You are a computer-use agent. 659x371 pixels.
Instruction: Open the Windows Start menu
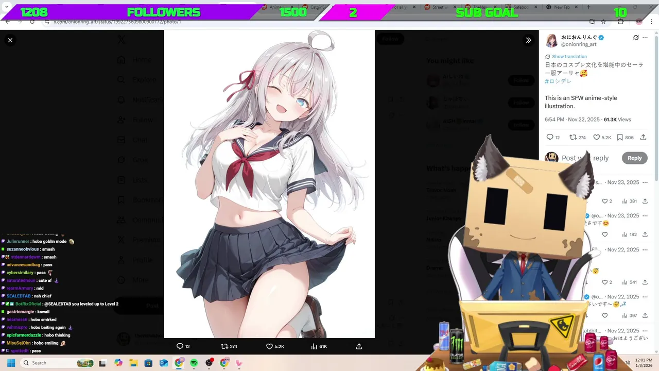point(11,363)
